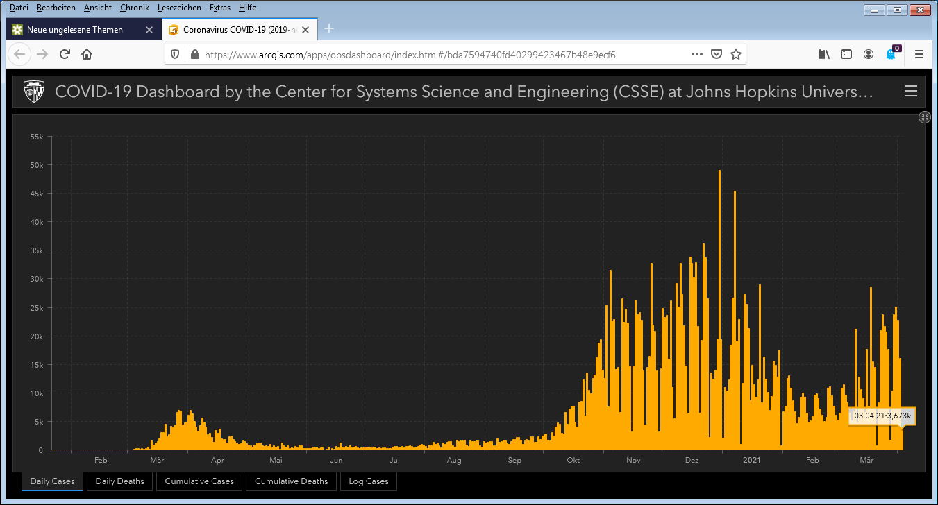Open the Lesezeichen menu
Viewport: 938px width, 505px height.
[179, 8]
